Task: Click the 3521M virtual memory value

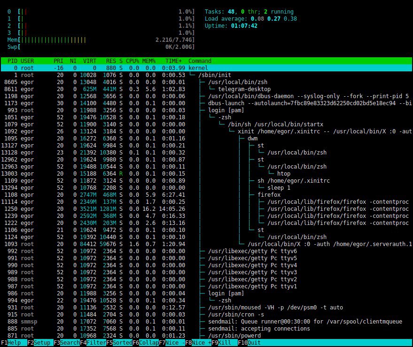Action: [88, 209]
